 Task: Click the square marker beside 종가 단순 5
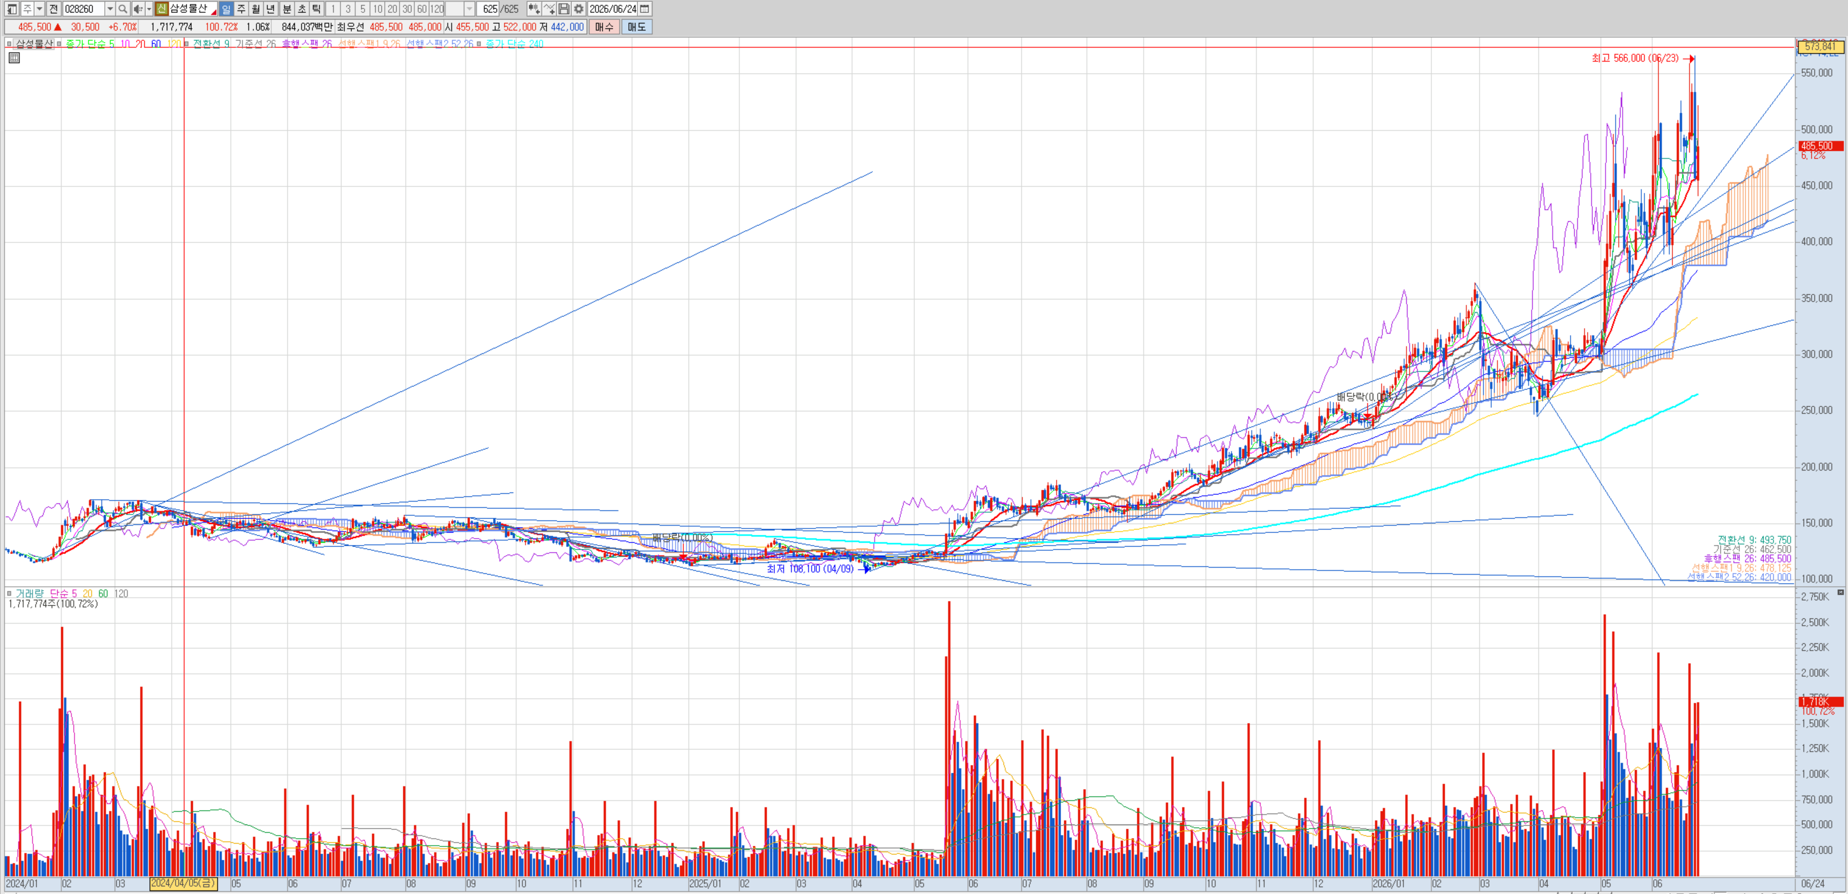coord(60,44)
